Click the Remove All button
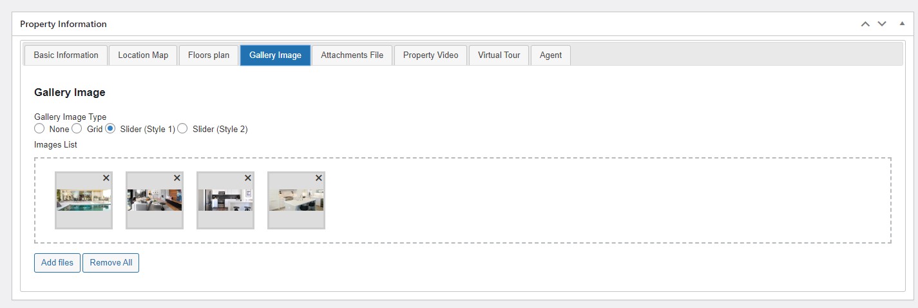This screenshot has width=918, height=308. tap(111, 263)
